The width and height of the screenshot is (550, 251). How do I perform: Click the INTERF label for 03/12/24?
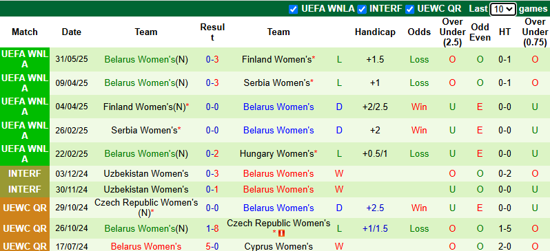click(25, 173)
